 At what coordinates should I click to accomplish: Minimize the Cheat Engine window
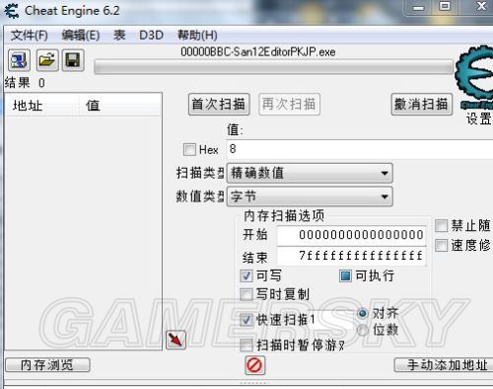pyautogui.click(x=418, y=7)
